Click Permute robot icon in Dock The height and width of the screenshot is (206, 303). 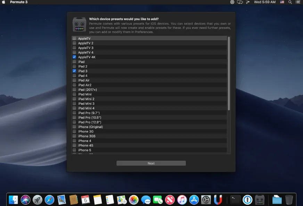pyautogui.click(x=260, y=200)
